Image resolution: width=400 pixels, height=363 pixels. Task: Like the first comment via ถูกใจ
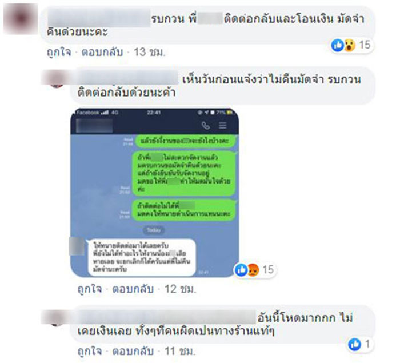coord(59,52)
